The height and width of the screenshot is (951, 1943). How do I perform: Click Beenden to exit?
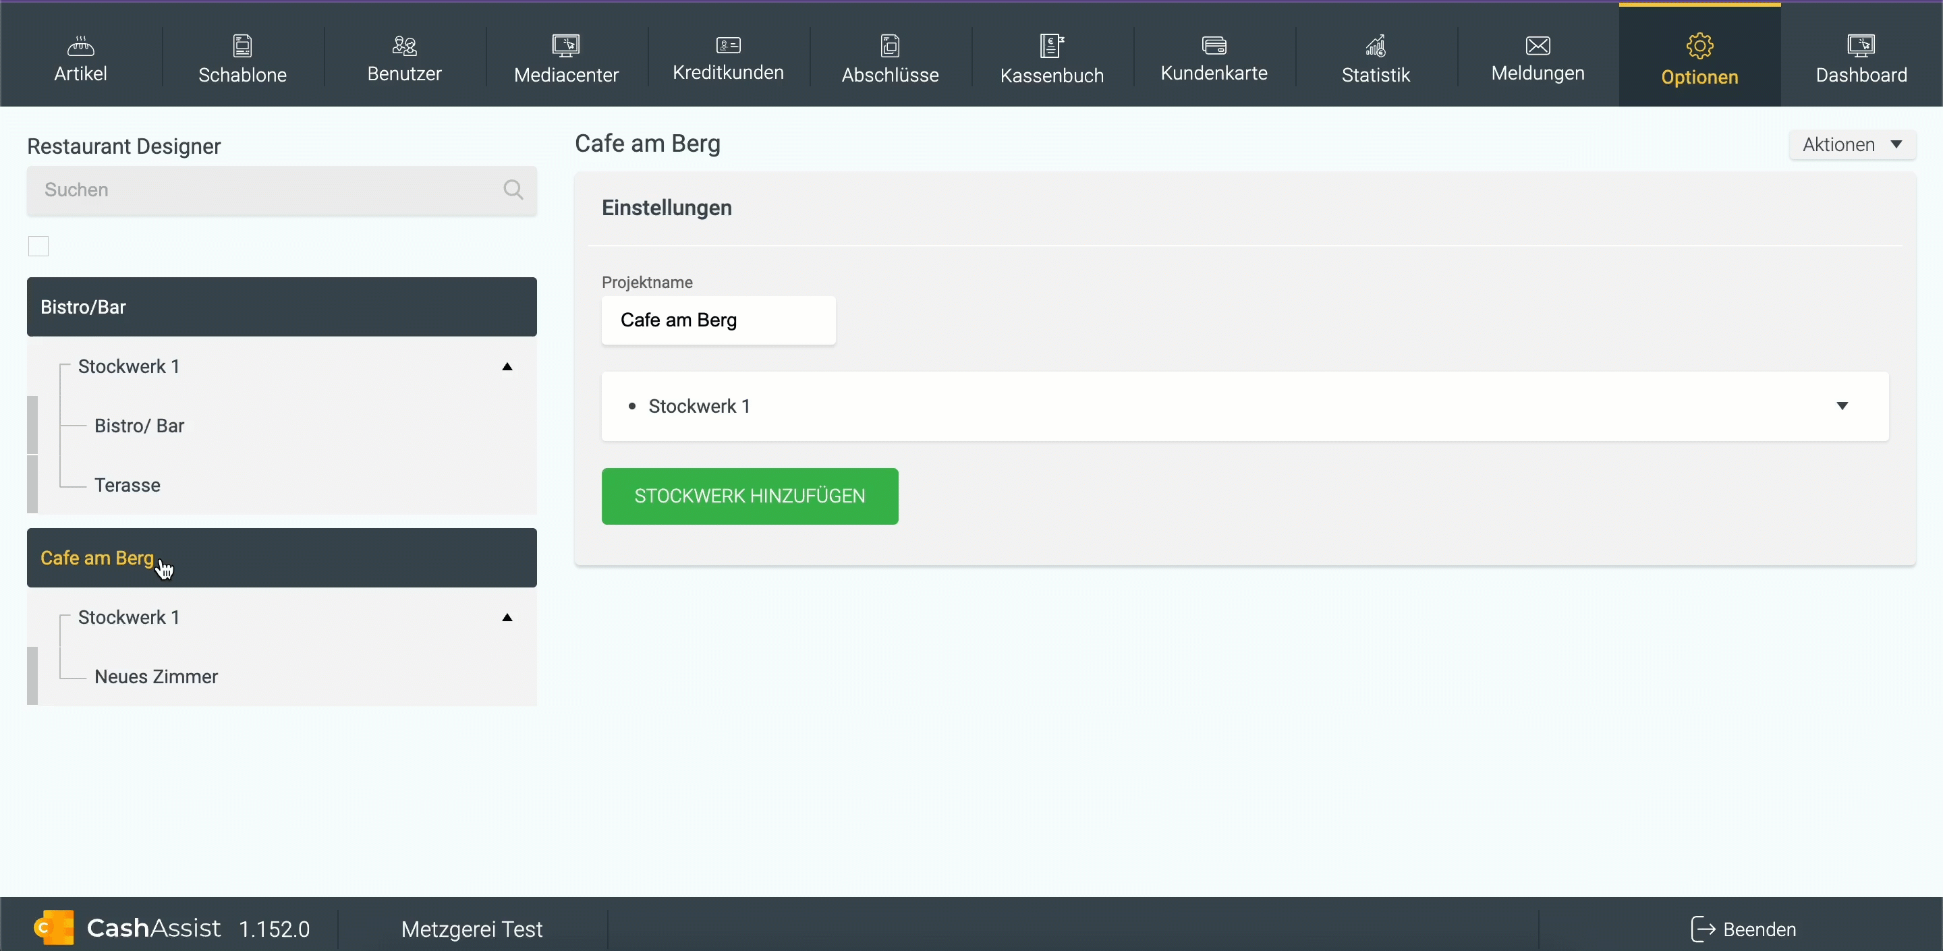1743,929
